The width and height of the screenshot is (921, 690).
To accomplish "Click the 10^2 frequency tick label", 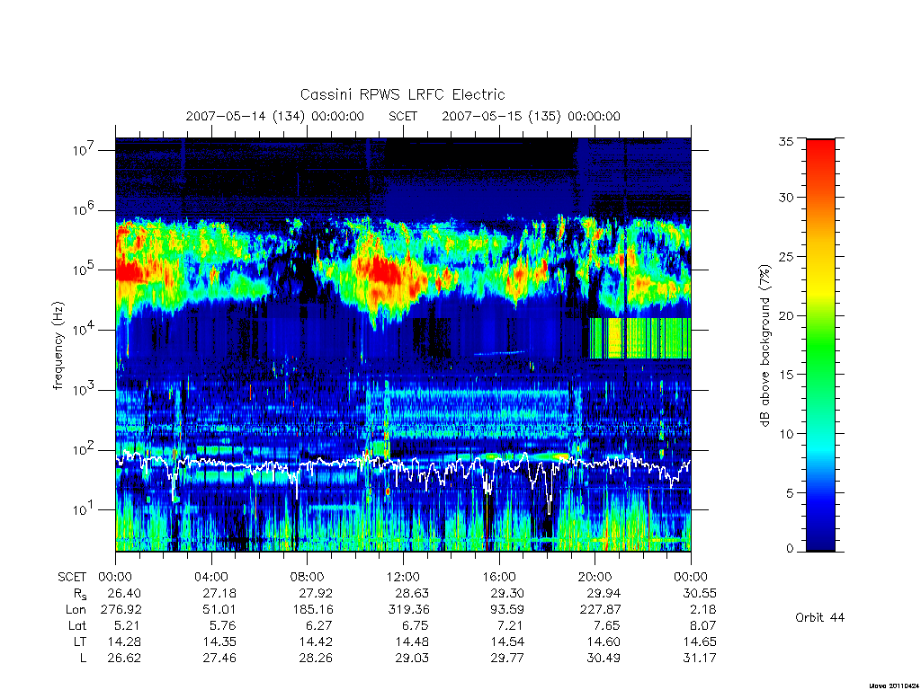I will coord(84,450).
